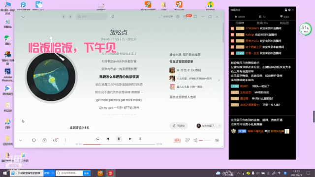Open the notification center icon
315x177 pixels.
[x=309, y=173]
